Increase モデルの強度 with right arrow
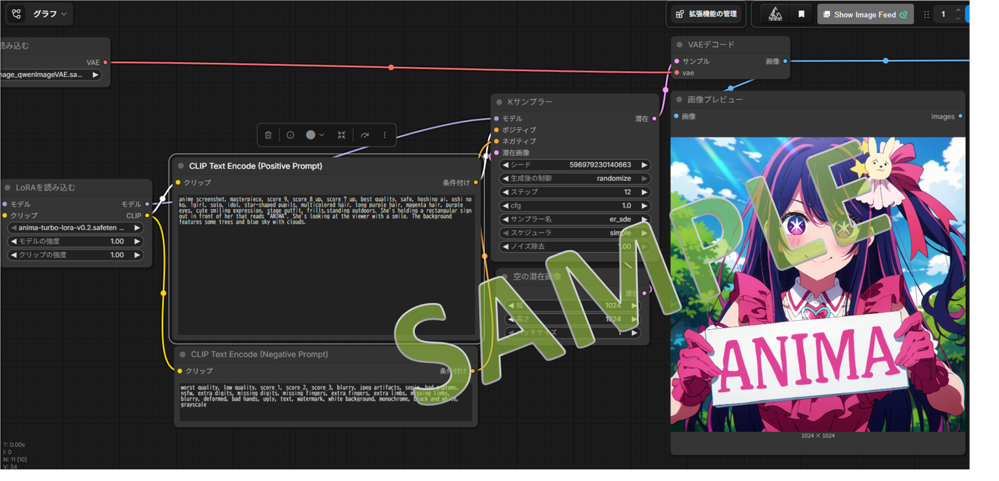This screenshot has height=481, width=999. (x=137, y=241)
